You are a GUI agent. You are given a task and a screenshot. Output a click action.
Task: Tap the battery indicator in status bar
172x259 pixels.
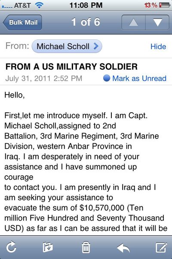click(164, 5)
